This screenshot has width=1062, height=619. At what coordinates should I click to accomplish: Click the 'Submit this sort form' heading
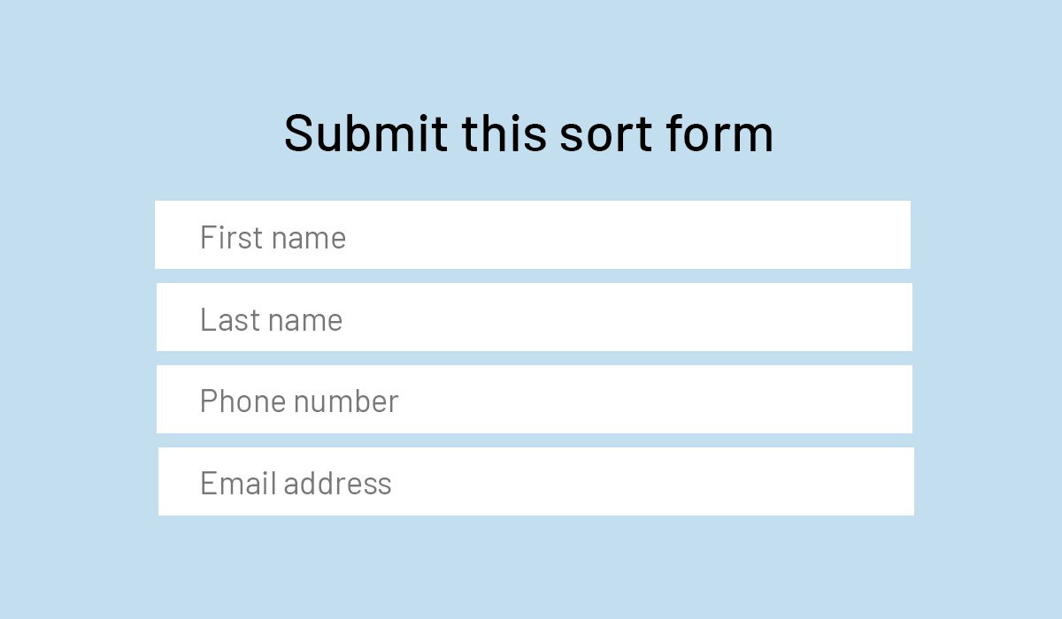tap(528, 134)
